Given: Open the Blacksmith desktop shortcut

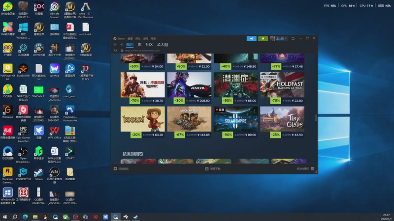Looking at the screenshot, I should [23, 70].
